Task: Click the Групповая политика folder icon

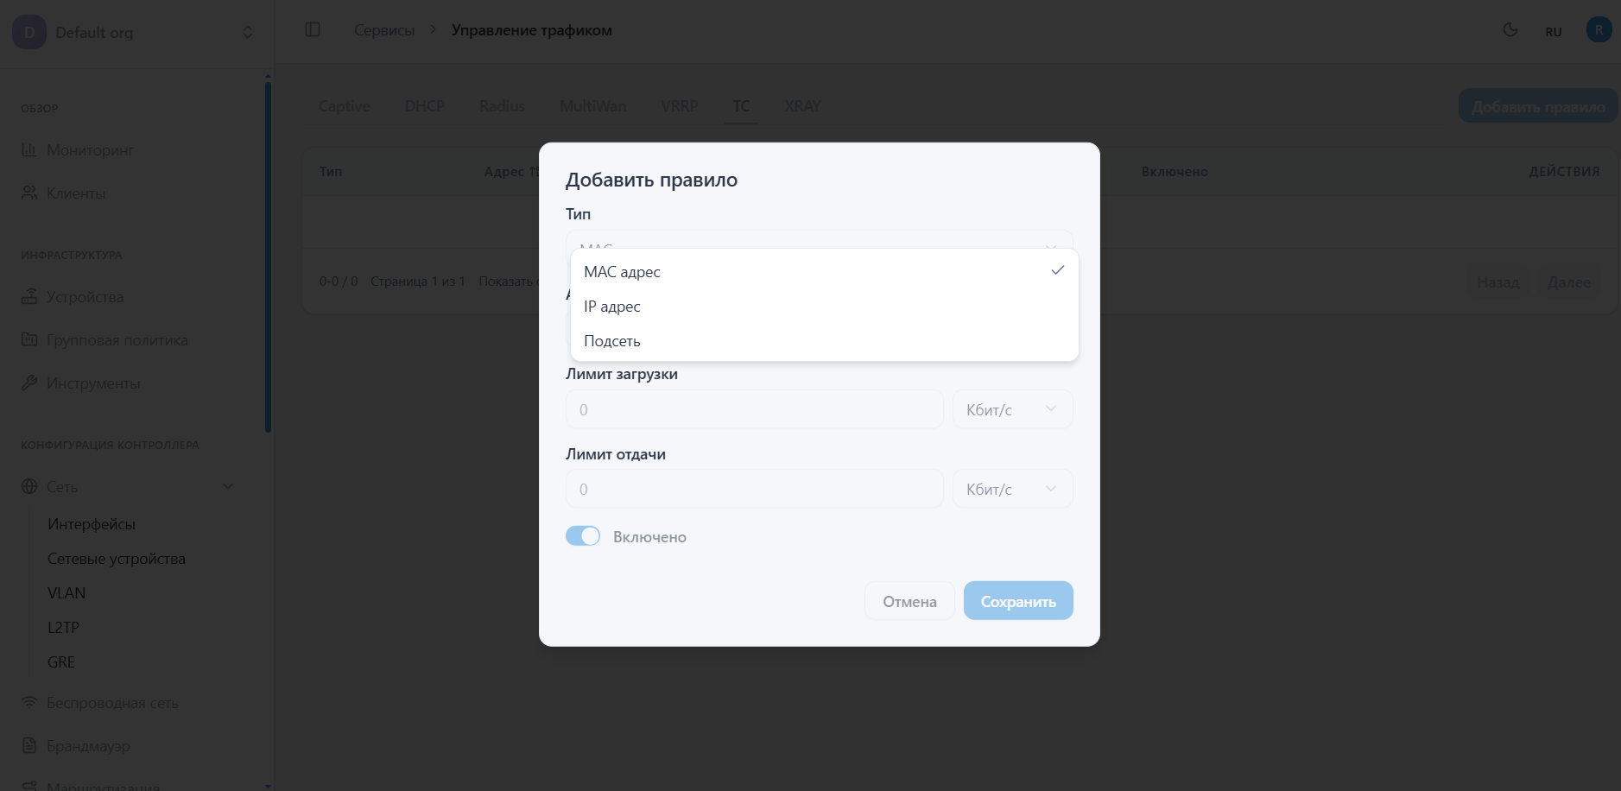Action: (x=28, y=339)
